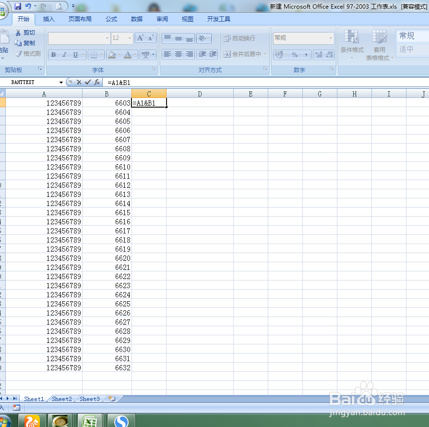Open the number format (常规) dropdown
The height and width of the screenshot is (427, 429).
(331, 38)
